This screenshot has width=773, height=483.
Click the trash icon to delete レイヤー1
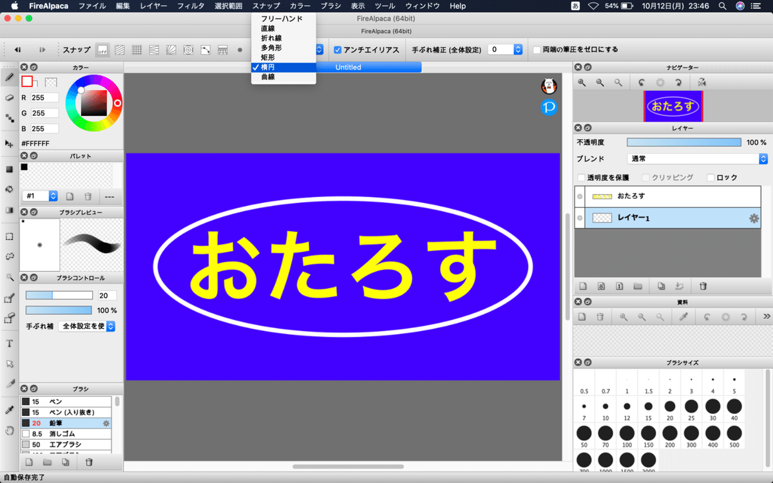click(702, 286)
